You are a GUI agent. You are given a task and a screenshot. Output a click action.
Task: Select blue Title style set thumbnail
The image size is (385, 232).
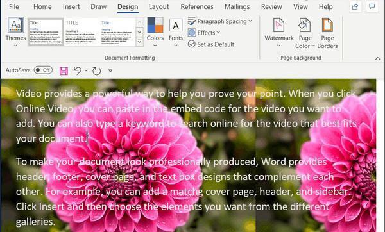coord(117,32)
